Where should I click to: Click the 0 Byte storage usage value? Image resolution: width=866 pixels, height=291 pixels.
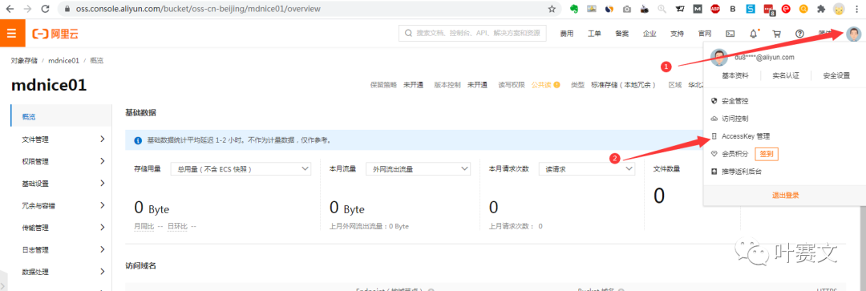[152, 208]
